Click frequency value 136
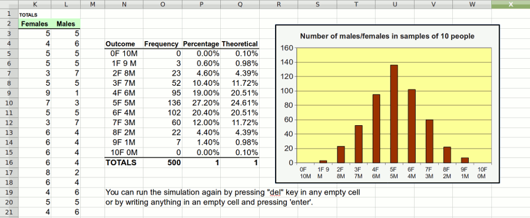The image size is (530, 218). click(174, 102)
